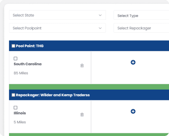
Task: Expand chevron arrow of Select State
Action: [x=100, y=15]
